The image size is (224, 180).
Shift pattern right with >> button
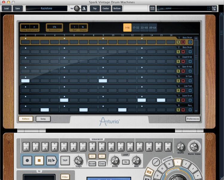coord(102,156)
